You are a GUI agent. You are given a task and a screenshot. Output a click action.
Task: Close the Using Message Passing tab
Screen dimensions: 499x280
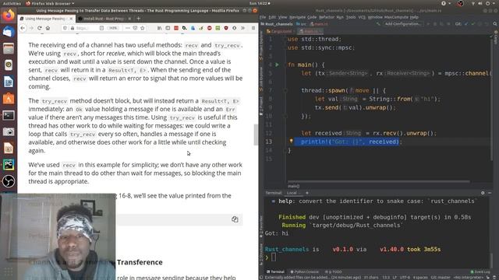pos(71,19)
